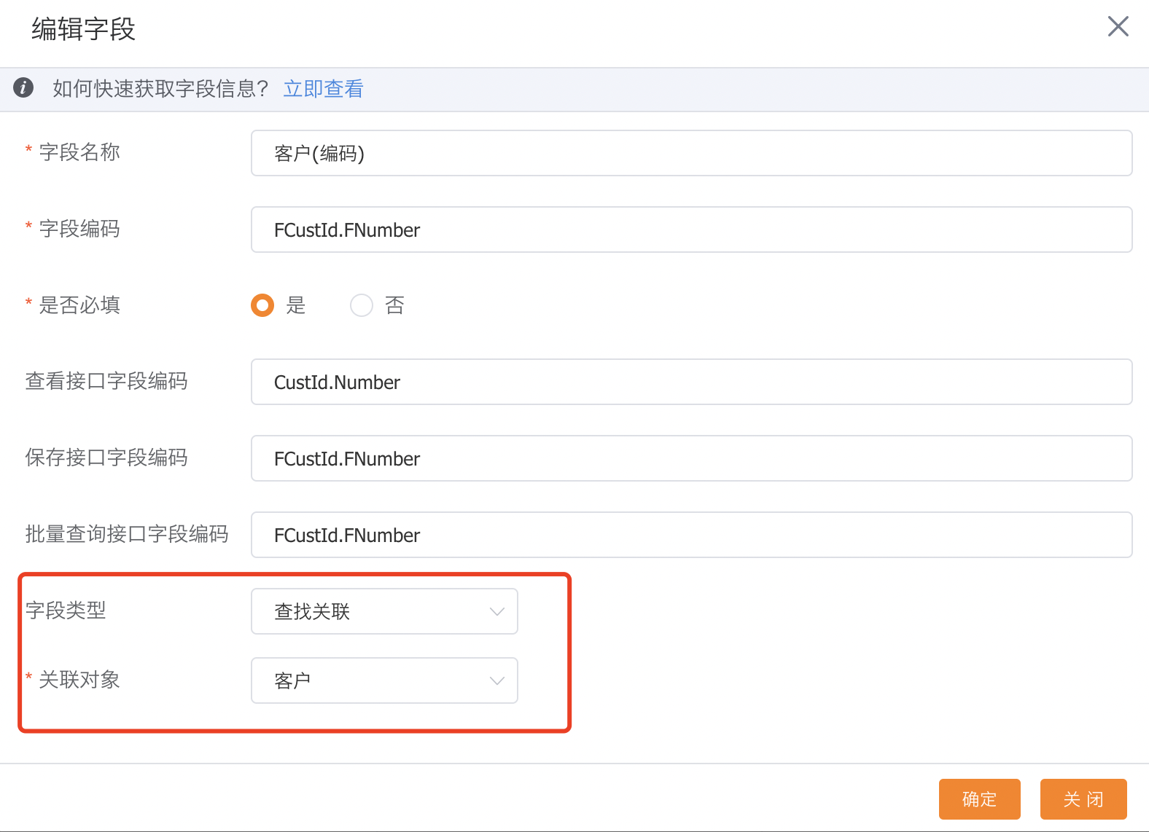
Task: Open the 立即查看 link
Action: (x=323, y=89)
